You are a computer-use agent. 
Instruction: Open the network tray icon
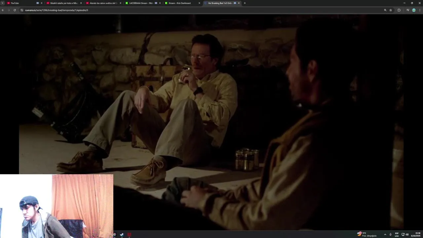[403, 234]
